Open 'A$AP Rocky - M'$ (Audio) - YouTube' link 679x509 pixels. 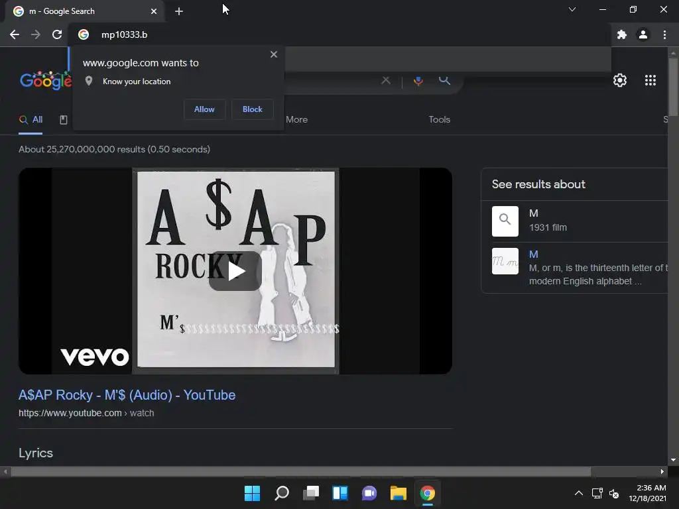point(127,395)
